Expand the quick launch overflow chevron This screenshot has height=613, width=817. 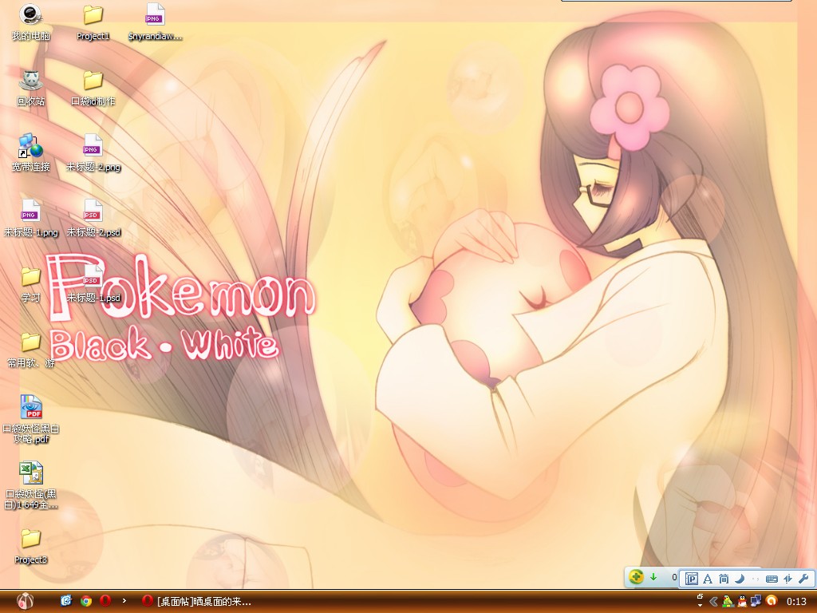point(124,600)
